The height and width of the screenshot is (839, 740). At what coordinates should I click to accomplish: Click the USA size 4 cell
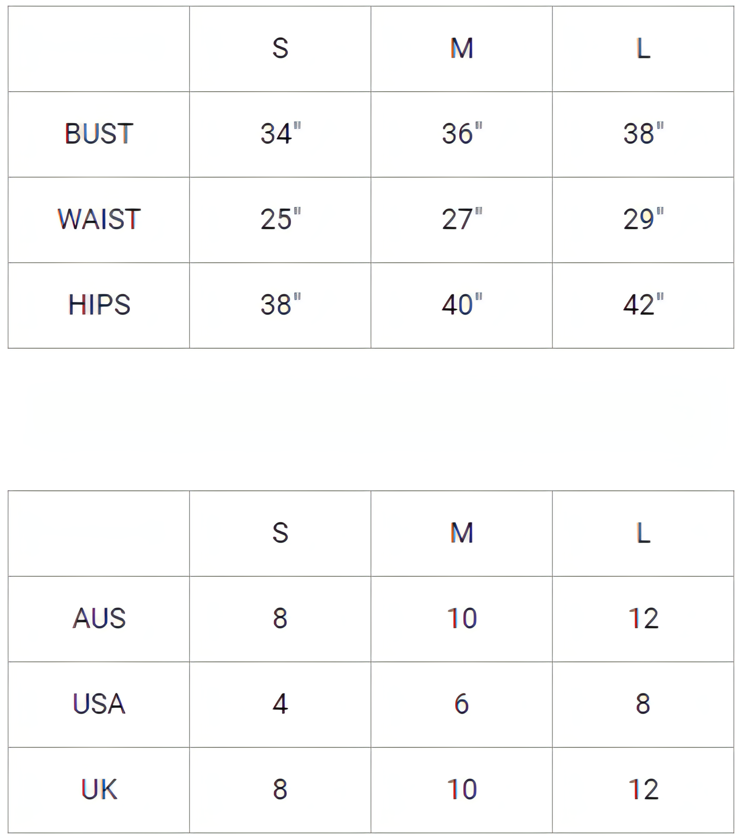coord(280,704)
